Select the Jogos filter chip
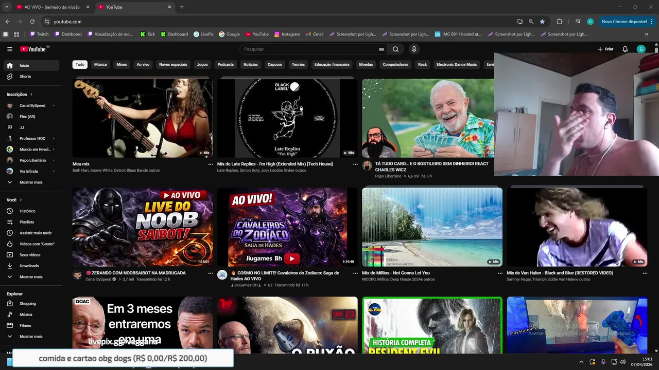The image size is (659, 370). click(x=202, y=65)
